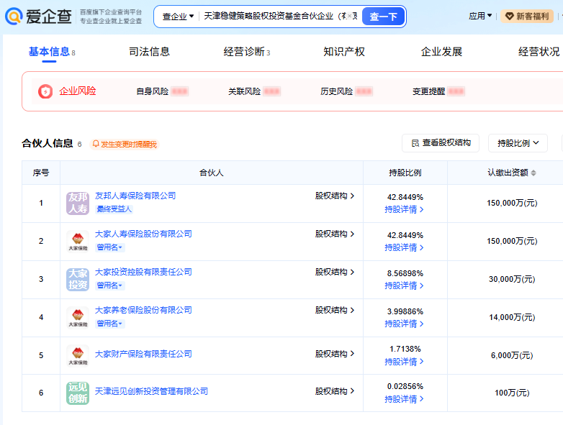Click the 8.56898% shareholding value
The height and width of the screenshot is (425, 563).
(x=405, y=273)
